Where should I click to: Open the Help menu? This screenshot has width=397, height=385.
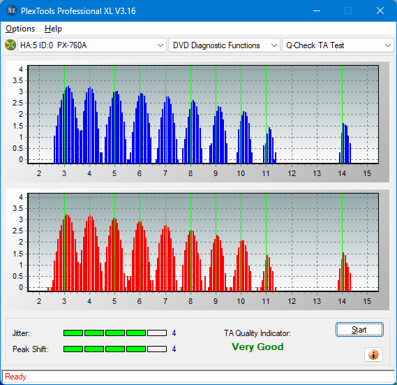tap(53, 29)
